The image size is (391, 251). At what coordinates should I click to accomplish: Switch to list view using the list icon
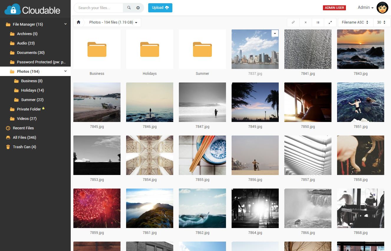click(x=318, y=22)
